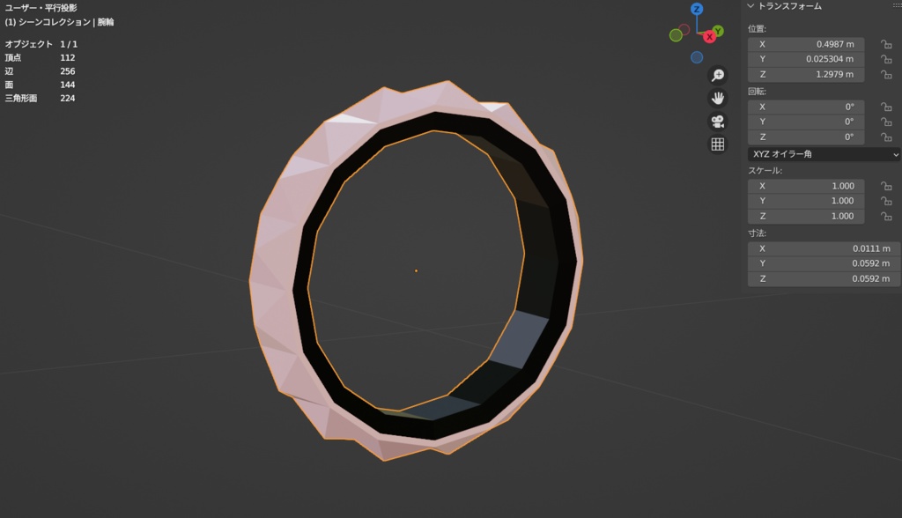
Task: Lock the location X value
Action: [886, 44]
